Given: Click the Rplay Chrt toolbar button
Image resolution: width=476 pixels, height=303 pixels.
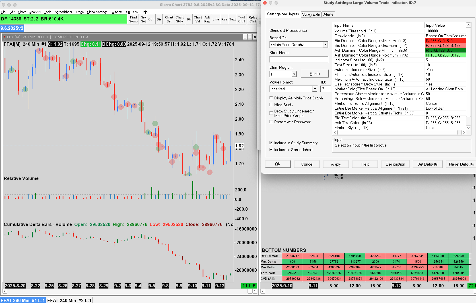Looking at the screenshot, I should click(253, 19).
